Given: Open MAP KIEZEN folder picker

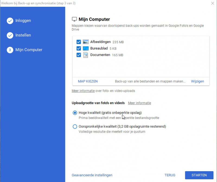Looking at the screenshot, I should (x=88, y=81).
